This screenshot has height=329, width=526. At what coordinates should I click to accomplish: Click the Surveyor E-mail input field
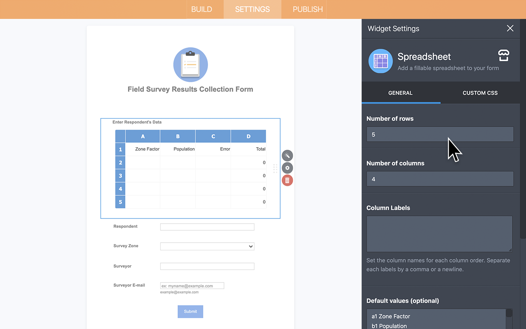192,286
